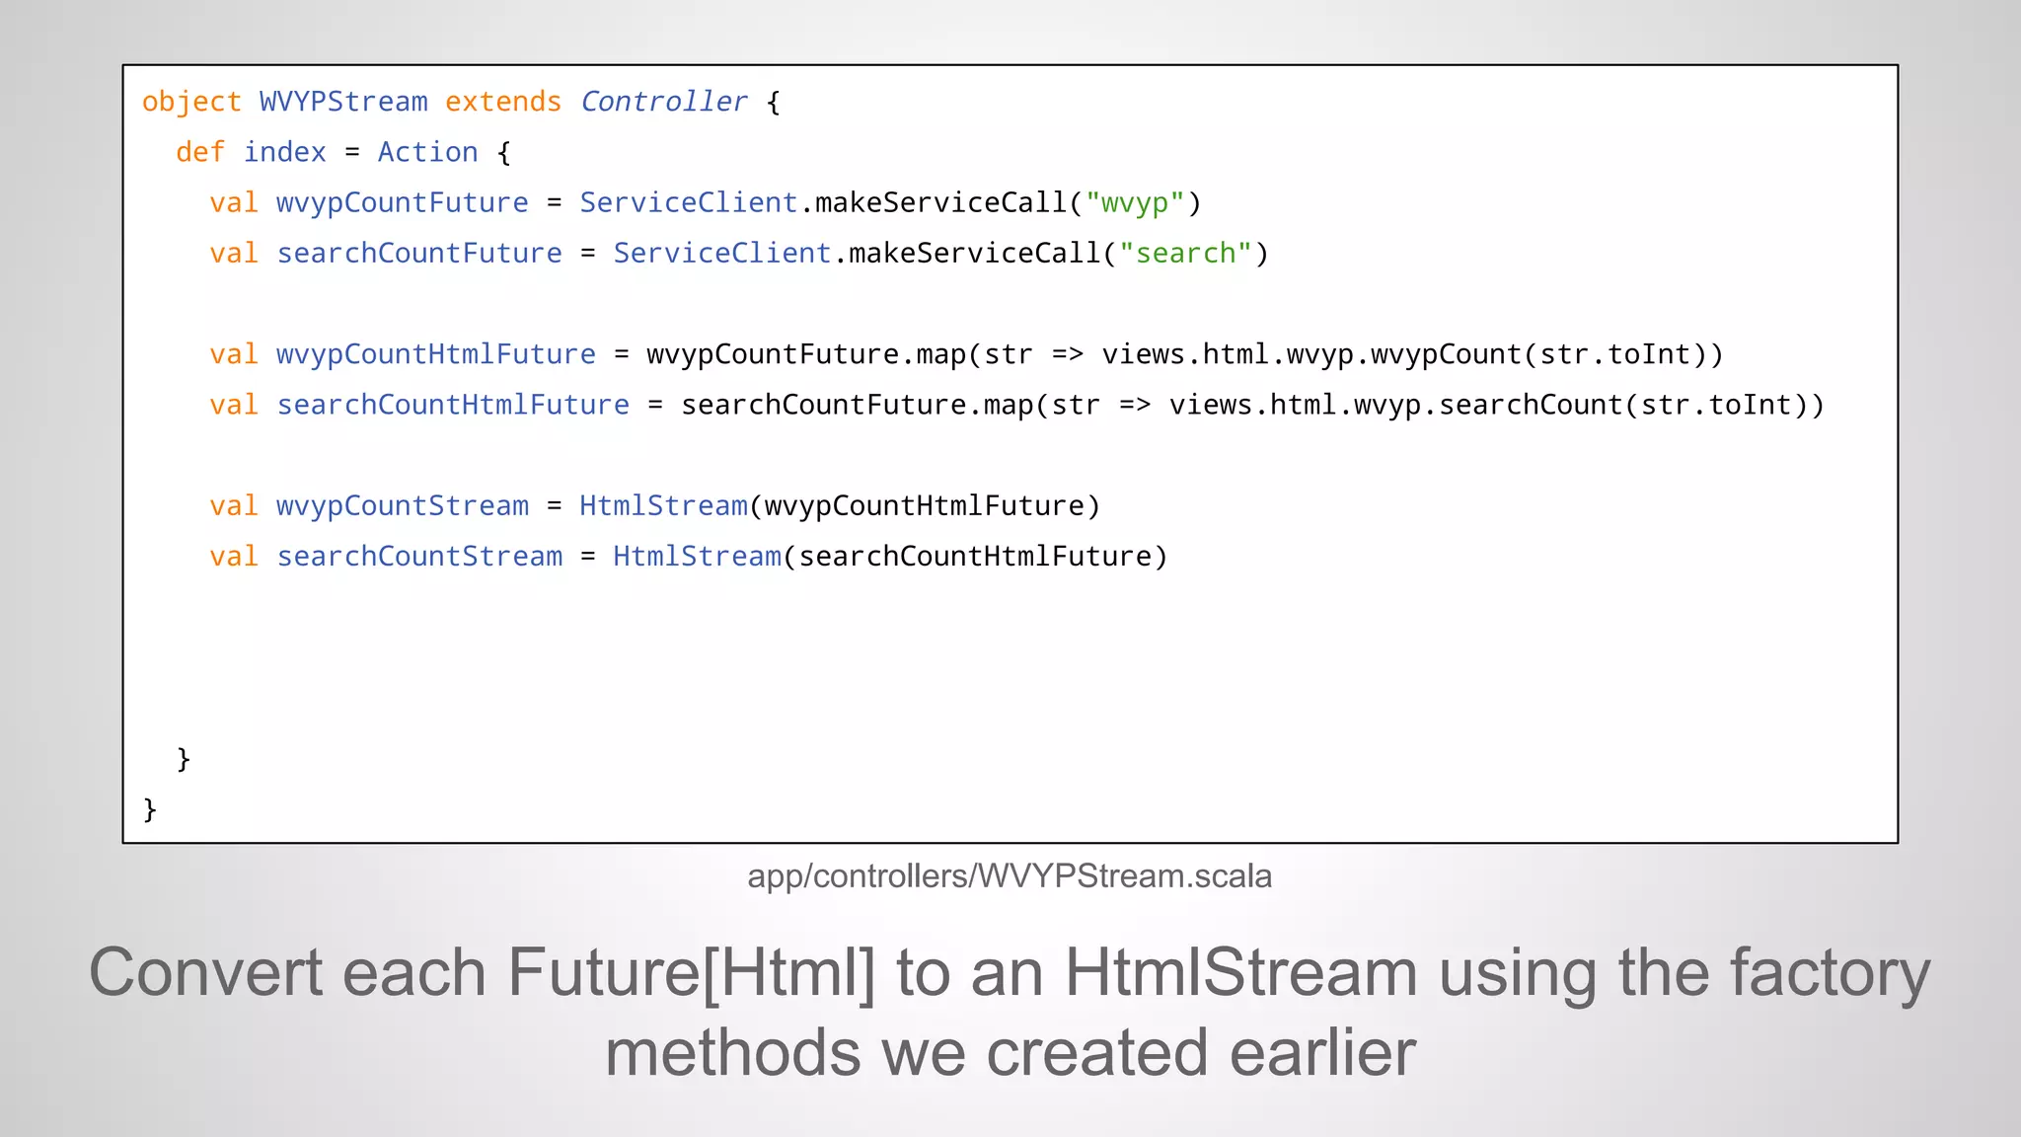Click 'wvypCountStream' variable name

pyautogui.click(x=403, y=506)
